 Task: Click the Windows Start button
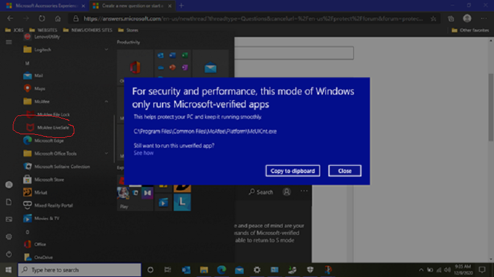click(x=9, y=270)
